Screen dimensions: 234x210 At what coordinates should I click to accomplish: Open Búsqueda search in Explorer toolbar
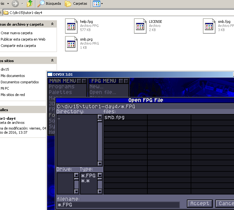coord(49,4)
